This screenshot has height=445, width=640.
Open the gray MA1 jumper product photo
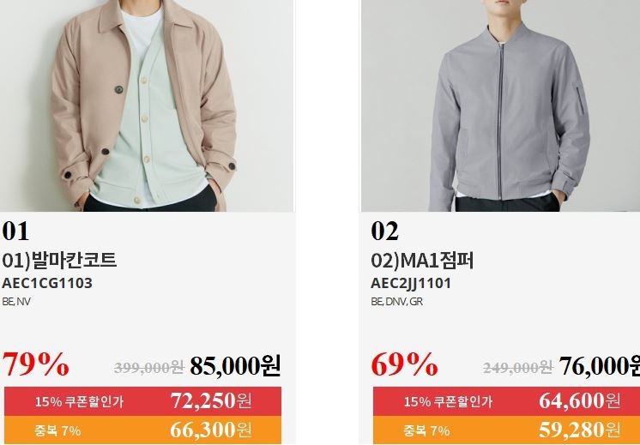click(500, 105)
